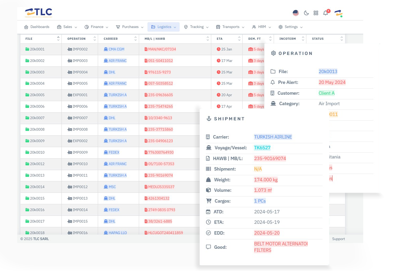Image resolution: width=399 pixels, height=271 pixels.
Task: Open the Tracking menu
Action: pos(196,27)
